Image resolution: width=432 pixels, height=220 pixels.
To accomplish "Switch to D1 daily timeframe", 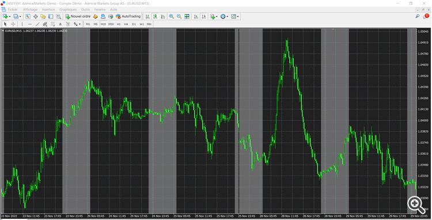I will (x=134, y=24).
